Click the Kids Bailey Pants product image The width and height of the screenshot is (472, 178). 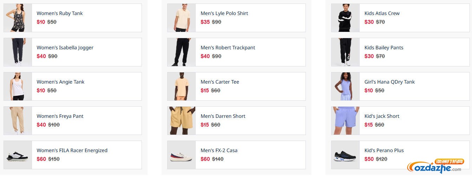[345, 52]
